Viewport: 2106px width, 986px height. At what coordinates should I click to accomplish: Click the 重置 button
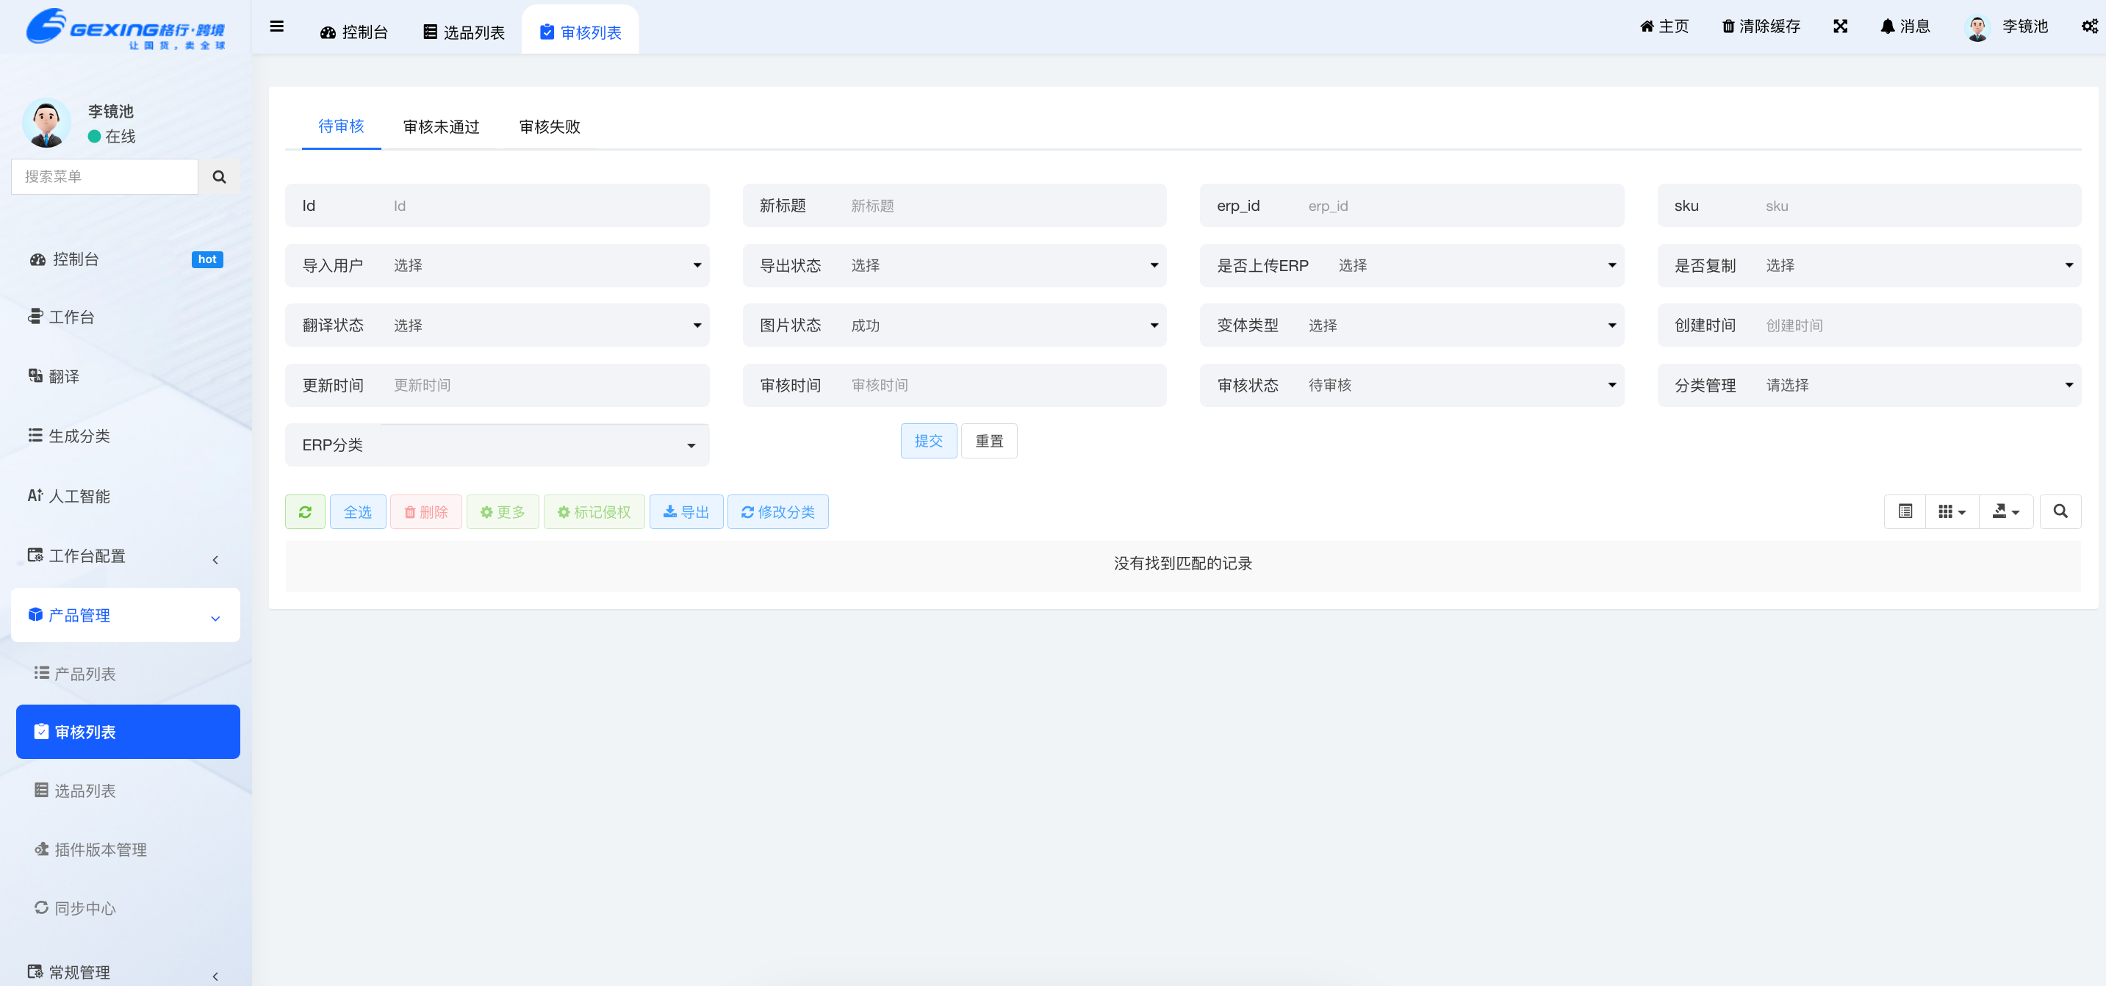tap(988, 442)
